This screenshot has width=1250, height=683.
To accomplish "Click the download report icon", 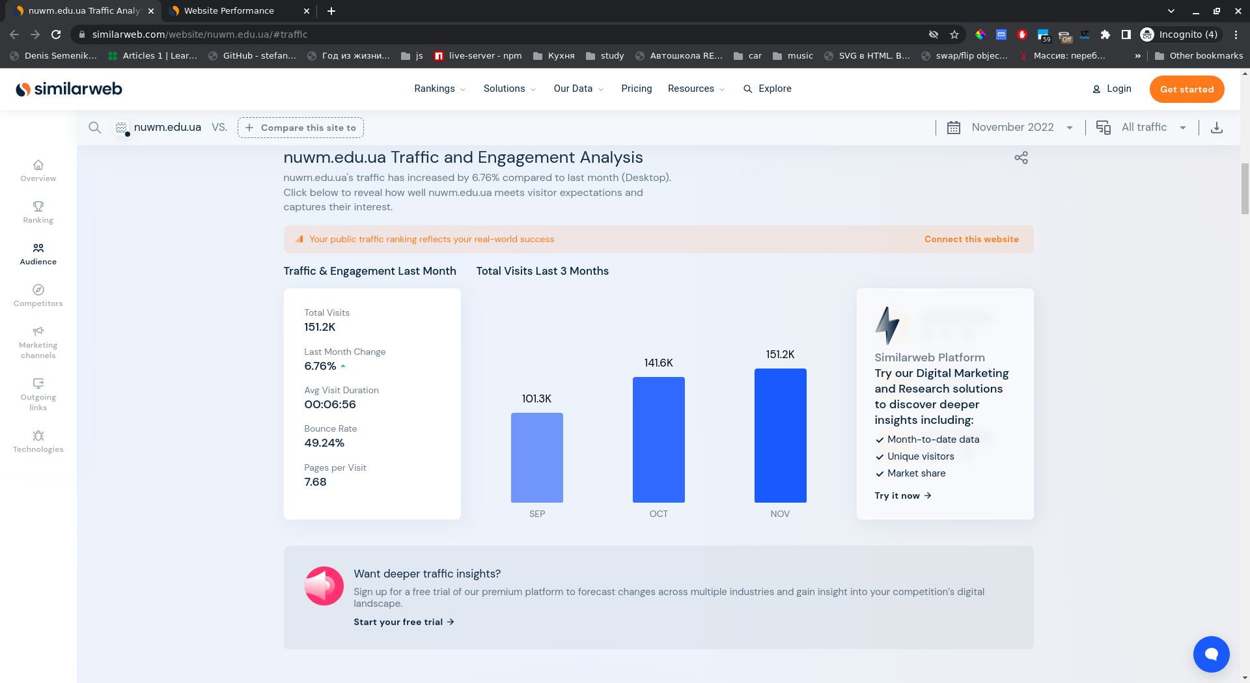I will (1216, 128).
